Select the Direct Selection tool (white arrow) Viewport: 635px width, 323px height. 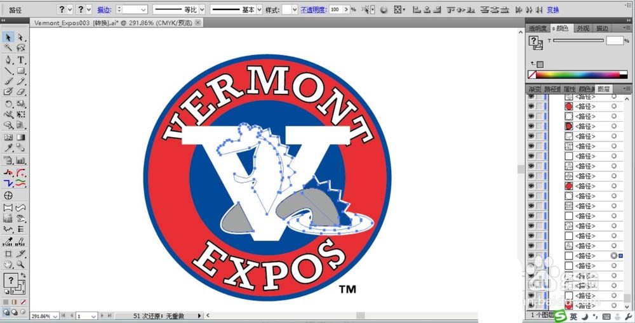point(21,37)
